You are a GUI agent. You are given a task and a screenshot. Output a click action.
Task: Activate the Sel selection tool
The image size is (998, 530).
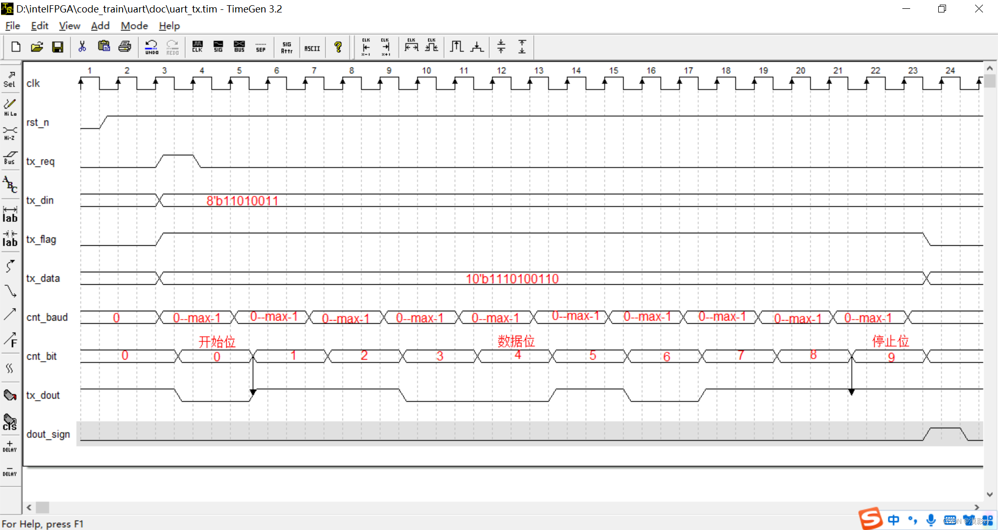[x=10, y=79]
